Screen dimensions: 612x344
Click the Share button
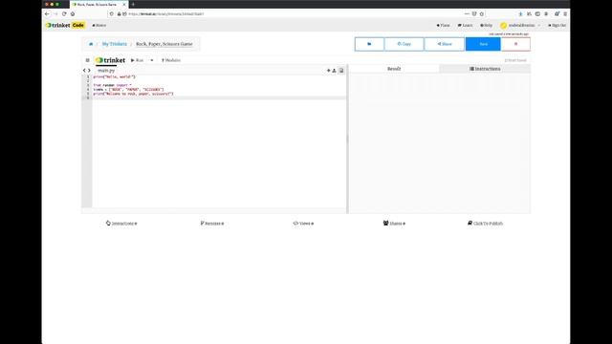[x=444, y=44]
